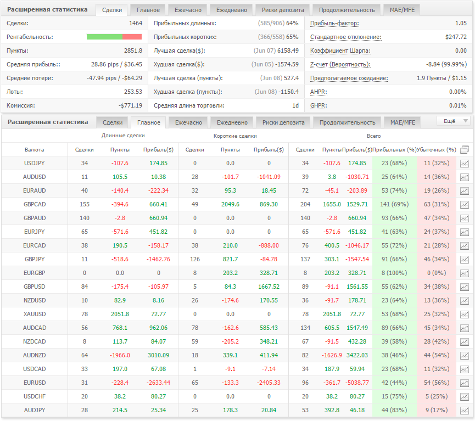Click the Лоты value 253.53
Image resolution: width=475 pixels, height=421 pixels.
click(133, 92)
